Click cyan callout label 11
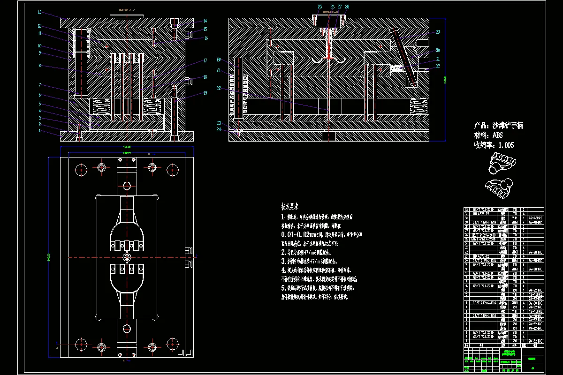 tap(40, 34)
